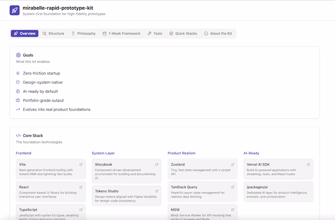Click the rocket app logo icon
Image resolution: width=335 pixels, height=220 pixels.
(x=15, y=10)
